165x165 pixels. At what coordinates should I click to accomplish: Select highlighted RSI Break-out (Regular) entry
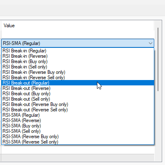(78, 83)
